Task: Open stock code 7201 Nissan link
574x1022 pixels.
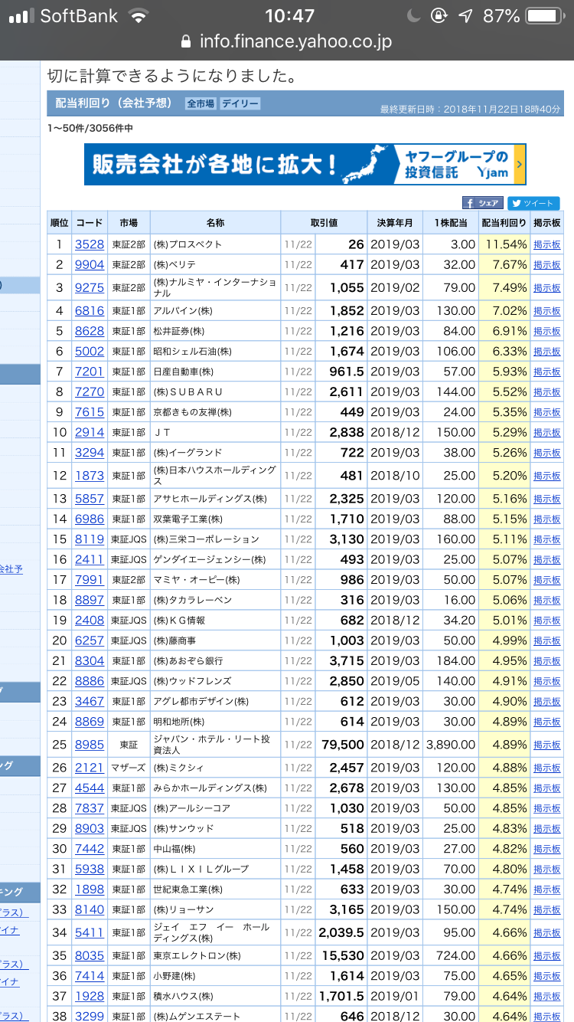Action: point(90,372)
